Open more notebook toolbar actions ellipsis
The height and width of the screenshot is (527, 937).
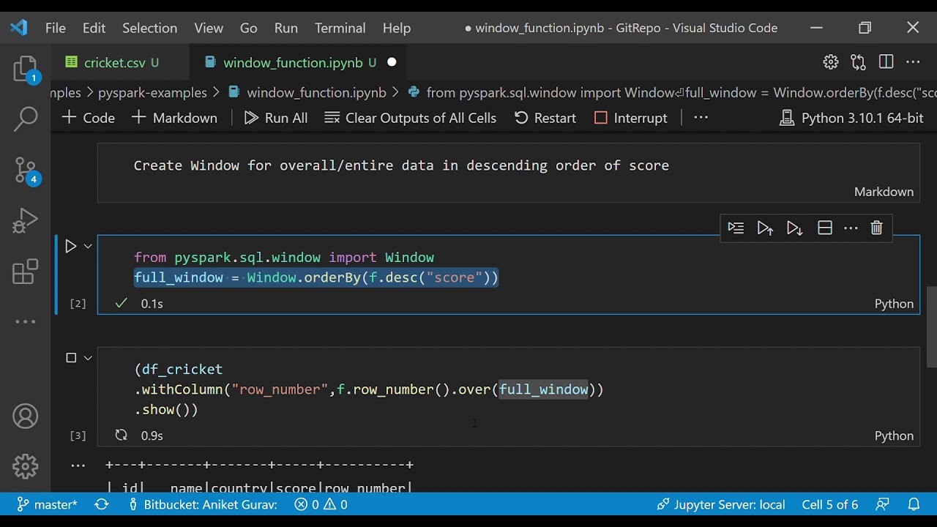tap(701, 117)
